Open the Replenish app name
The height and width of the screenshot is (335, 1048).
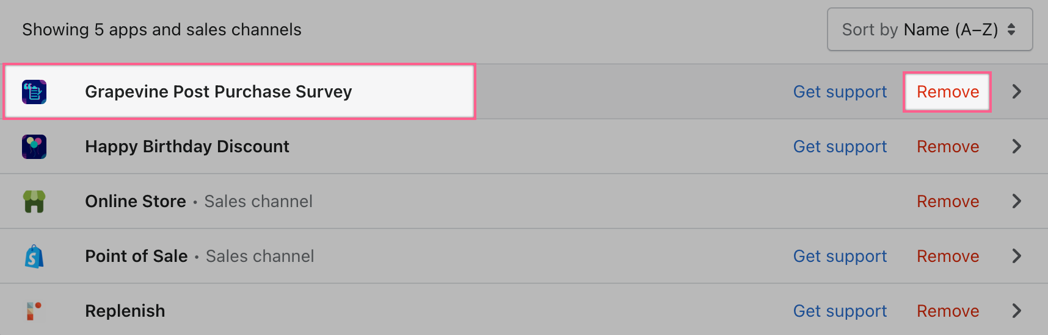tap(125, 311)
